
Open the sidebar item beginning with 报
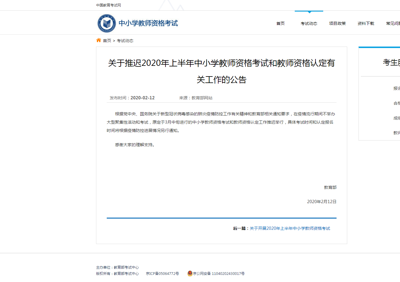pos(396,88)
